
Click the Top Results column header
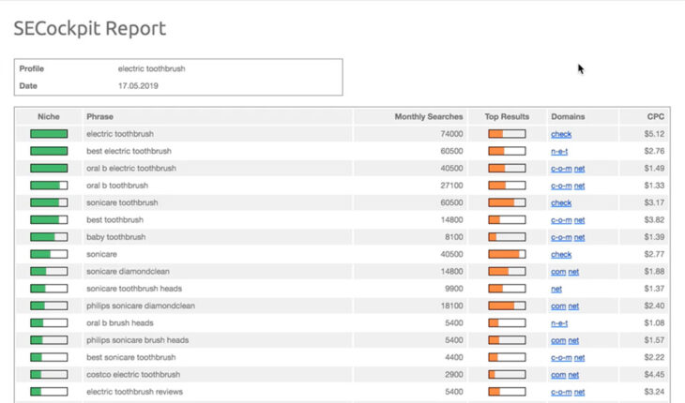coord(506,117)
